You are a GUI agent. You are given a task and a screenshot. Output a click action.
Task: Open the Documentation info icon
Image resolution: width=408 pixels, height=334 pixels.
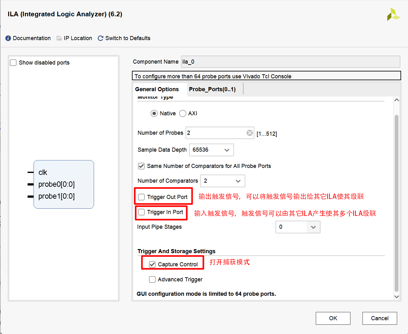pyautogui.click(x=8, y=38)
